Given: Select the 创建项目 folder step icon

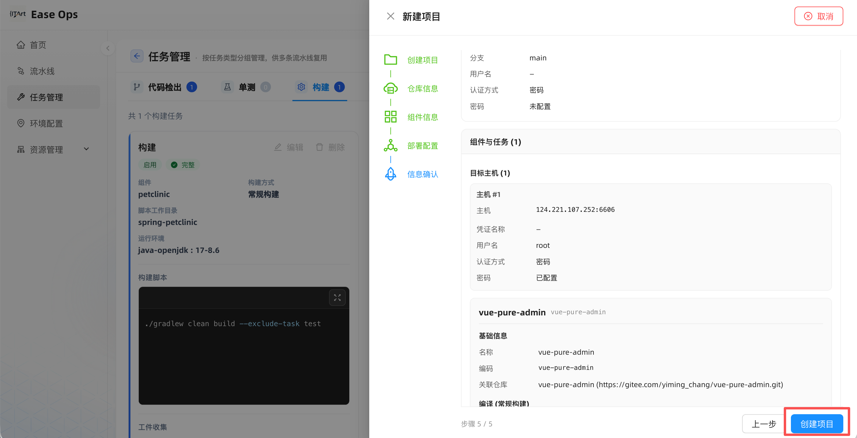Looking at the screenshot, I should click(391, 60).
